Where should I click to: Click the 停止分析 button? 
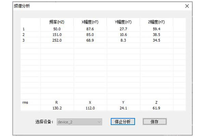[123, 122]
